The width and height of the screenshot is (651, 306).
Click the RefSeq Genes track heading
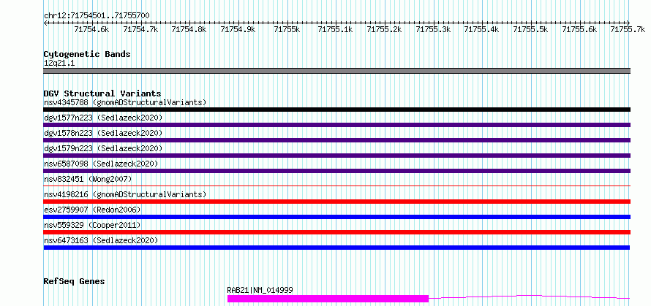tap(74, 282)
